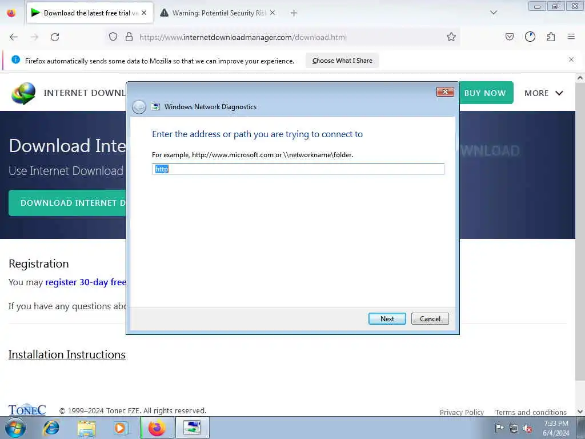585x439 pixels.
Task: Click the Network Diagnostics title icon
Action: coord(155,107)
